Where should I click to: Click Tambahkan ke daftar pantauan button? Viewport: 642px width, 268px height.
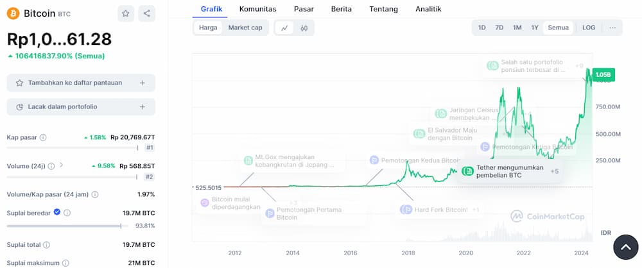(x=81, y=83)
